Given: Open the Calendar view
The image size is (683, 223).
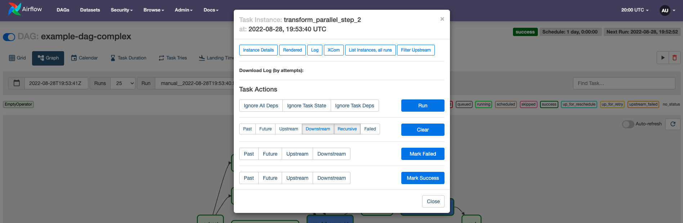Looking at the screenshot, I should coord(84,58).
